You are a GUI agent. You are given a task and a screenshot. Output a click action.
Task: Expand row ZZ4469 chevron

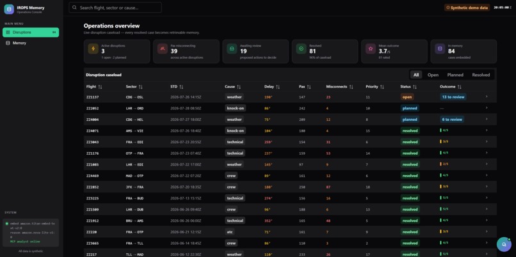(487, 175)
